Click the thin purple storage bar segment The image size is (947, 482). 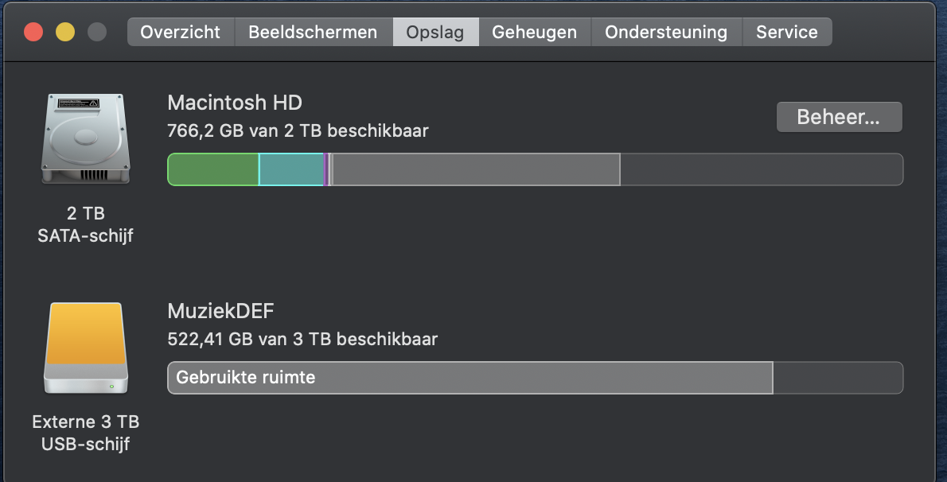[x=326, y=169]
